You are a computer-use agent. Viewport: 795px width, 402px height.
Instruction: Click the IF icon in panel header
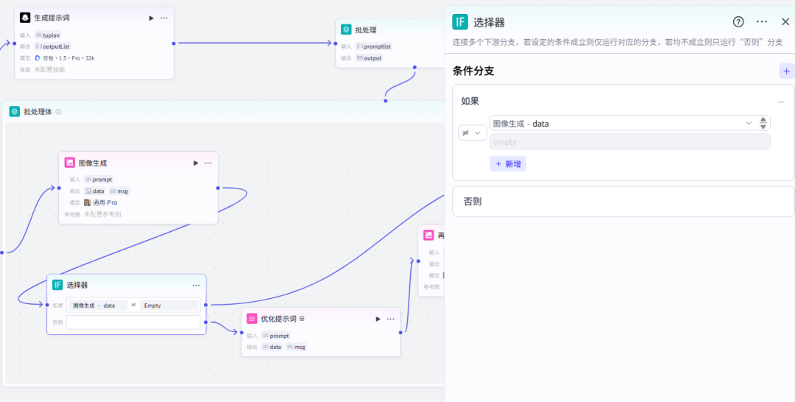pyautogui.click(x=460, y=22)
